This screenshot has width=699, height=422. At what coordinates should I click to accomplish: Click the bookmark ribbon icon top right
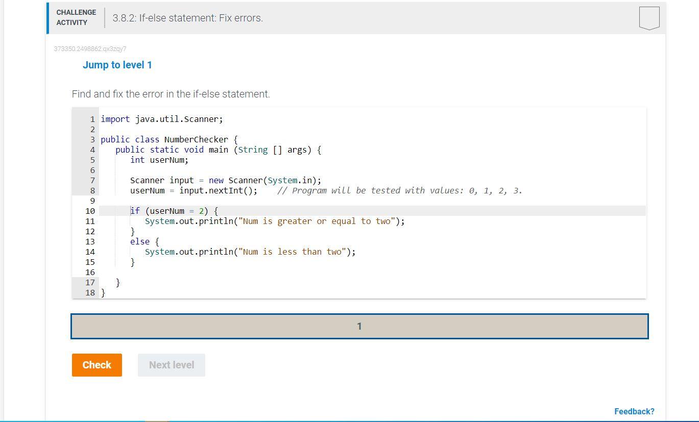pos(649,17)
